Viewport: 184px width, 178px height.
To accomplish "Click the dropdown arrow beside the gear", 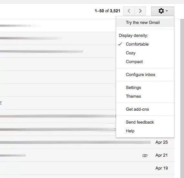I will pos(167,11).
